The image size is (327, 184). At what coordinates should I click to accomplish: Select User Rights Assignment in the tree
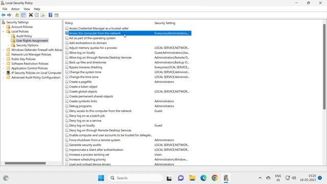point(32,41)
